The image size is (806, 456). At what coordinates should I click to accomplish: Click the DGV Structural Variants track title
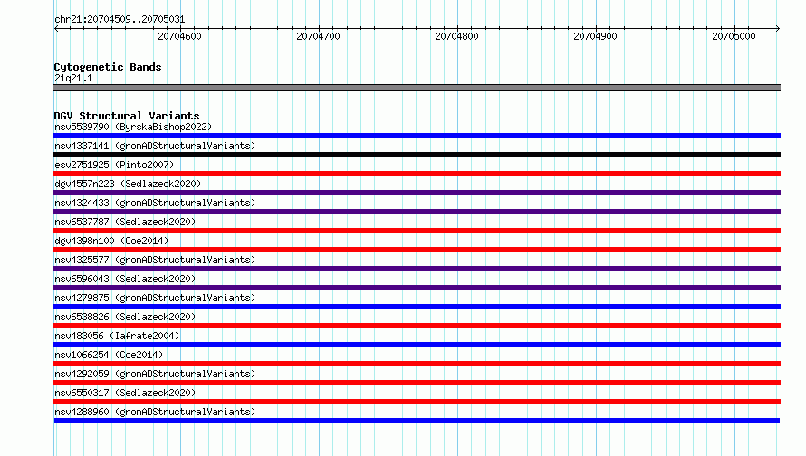tap(127, 116)
